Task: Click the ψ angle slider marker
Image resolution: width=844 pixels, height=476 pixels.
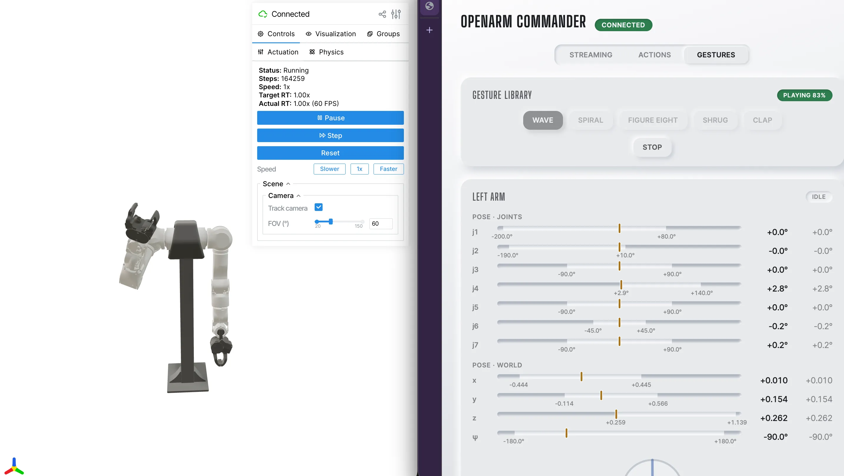Action: pyautogui.click(x=566, y=433)
